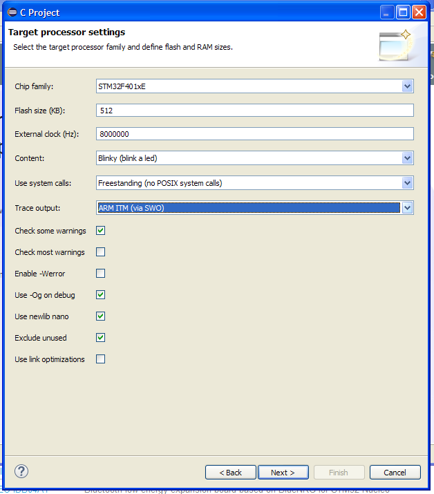This screenshot has width=434, height=494.
Task: Enable Check most warnings checkbox
Action: (100, 252)
